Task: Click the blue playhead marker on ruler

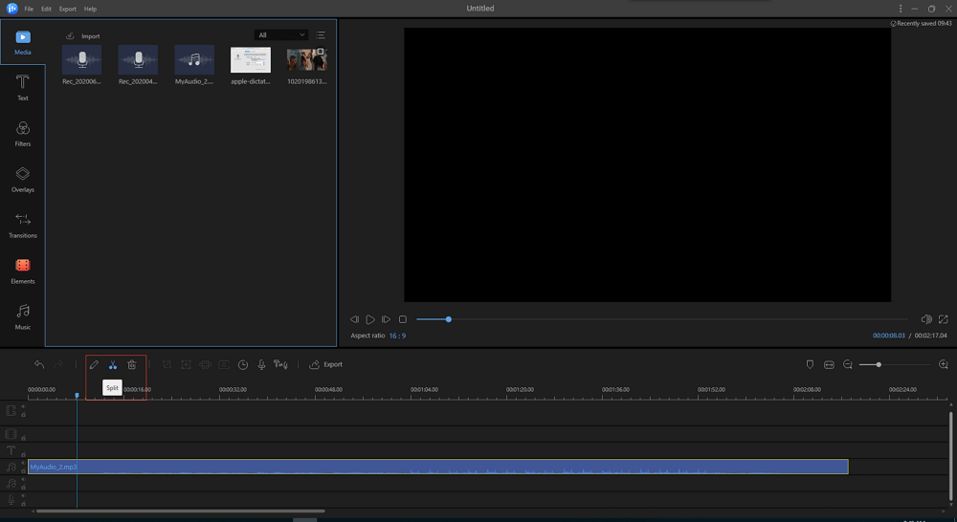Action: (x=77, y=396)
